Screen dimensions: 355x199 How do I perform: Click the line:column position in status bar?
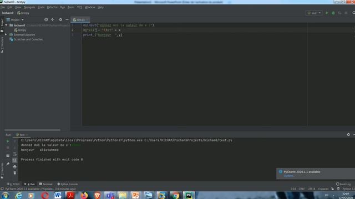(293, 189)
